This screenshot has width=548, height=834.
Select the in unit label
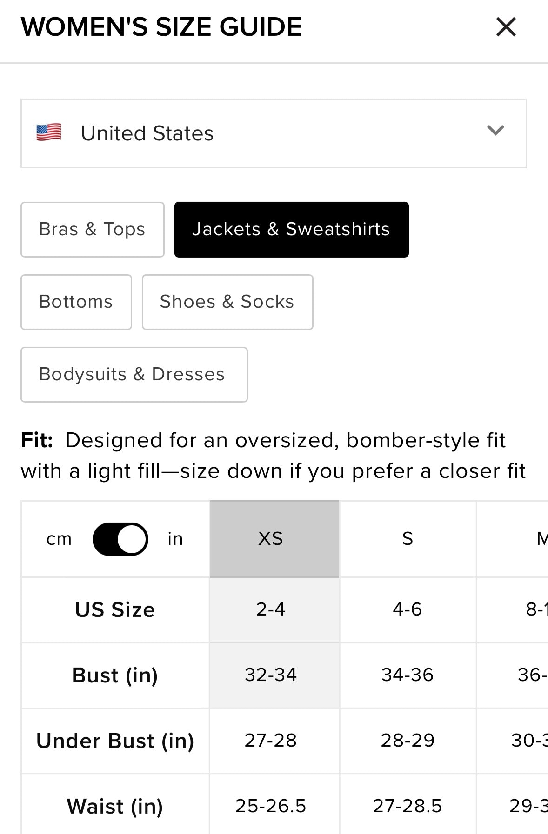pyautogui.click(x=175, y=539)
